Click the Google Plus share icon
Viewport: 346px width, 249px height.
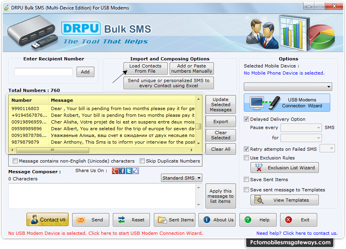tap(115, 171)
